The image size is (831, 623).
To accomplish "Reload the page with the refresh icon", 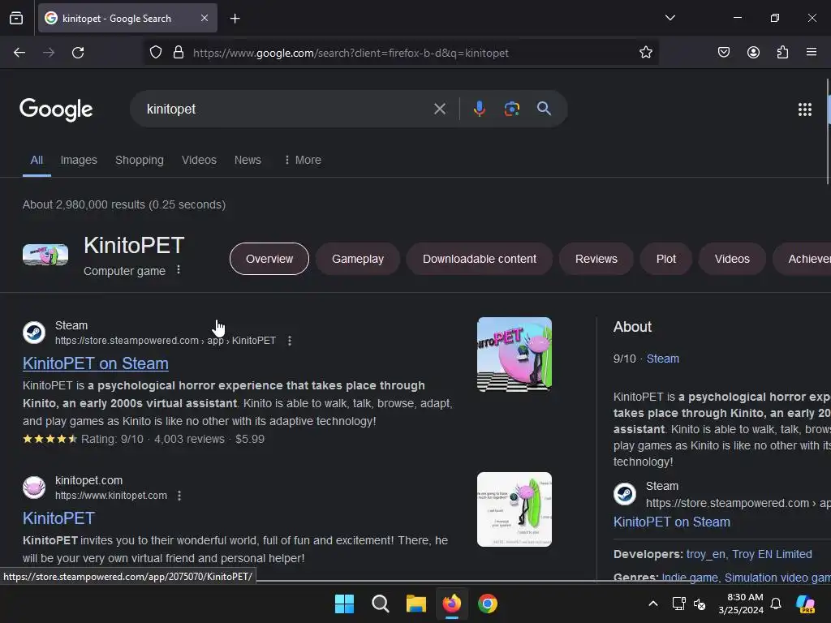I will pyautogui.click(x=78, y=53).
